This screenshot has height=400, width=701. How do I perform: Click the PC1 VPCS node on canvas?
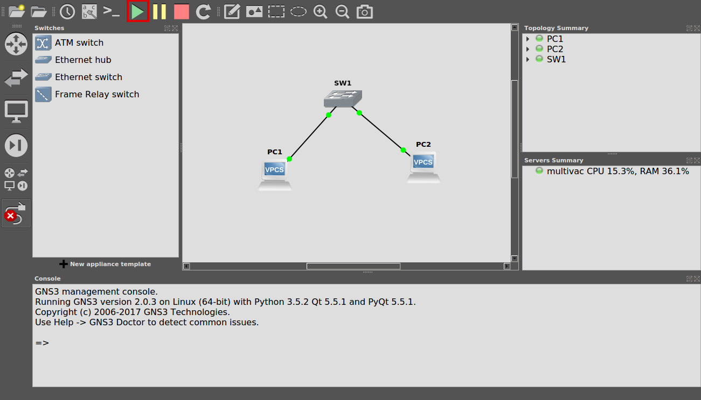coord(275,175)
